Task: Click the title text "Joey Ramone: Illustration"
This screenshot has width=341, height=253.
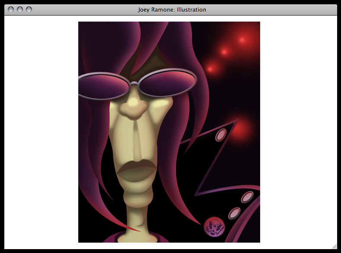Action: tap(172, 10)
